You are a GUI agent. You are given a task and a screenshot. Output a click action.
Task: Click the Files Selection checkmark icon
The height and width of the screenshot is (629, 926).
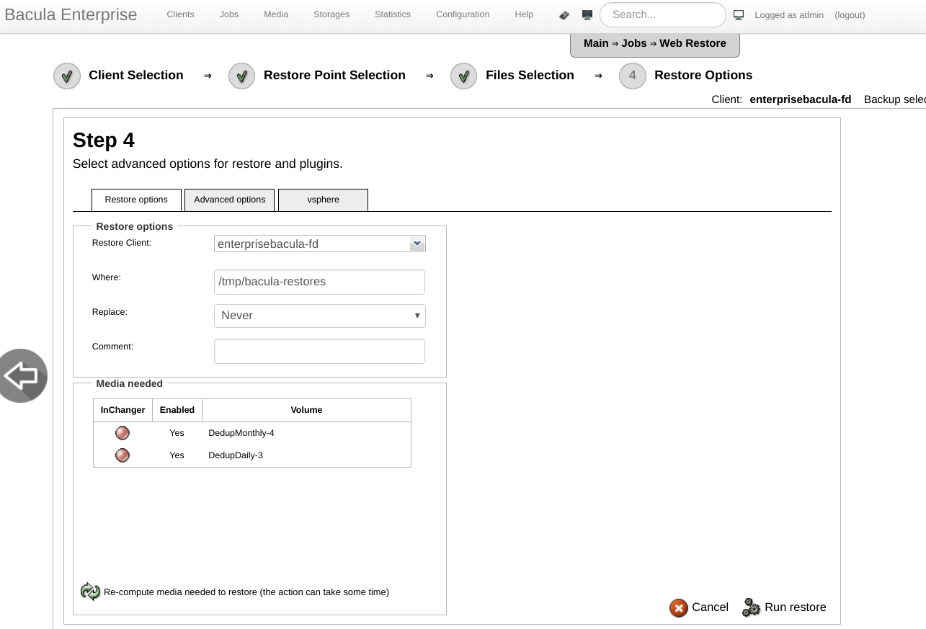point(464,76)
